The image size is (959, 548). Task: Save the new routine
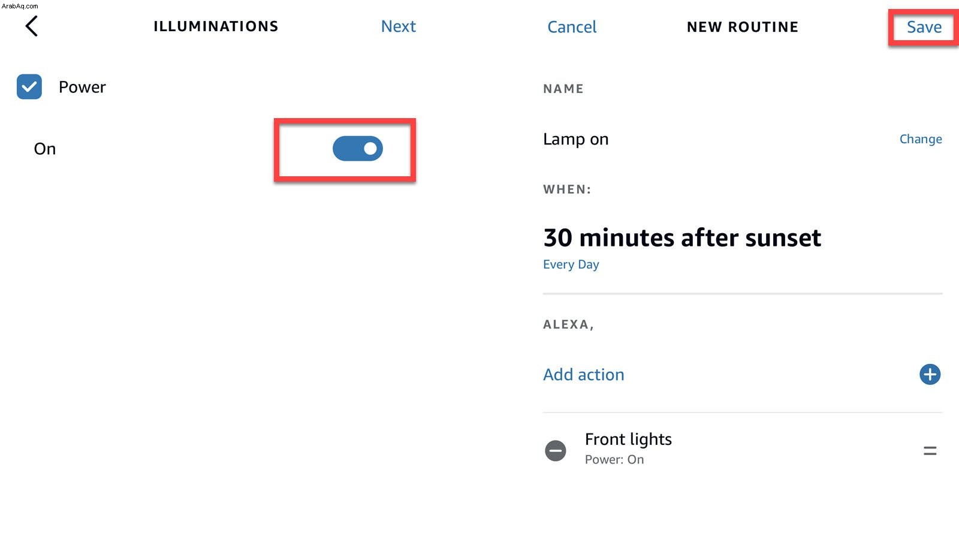click(x=924, y=27)
